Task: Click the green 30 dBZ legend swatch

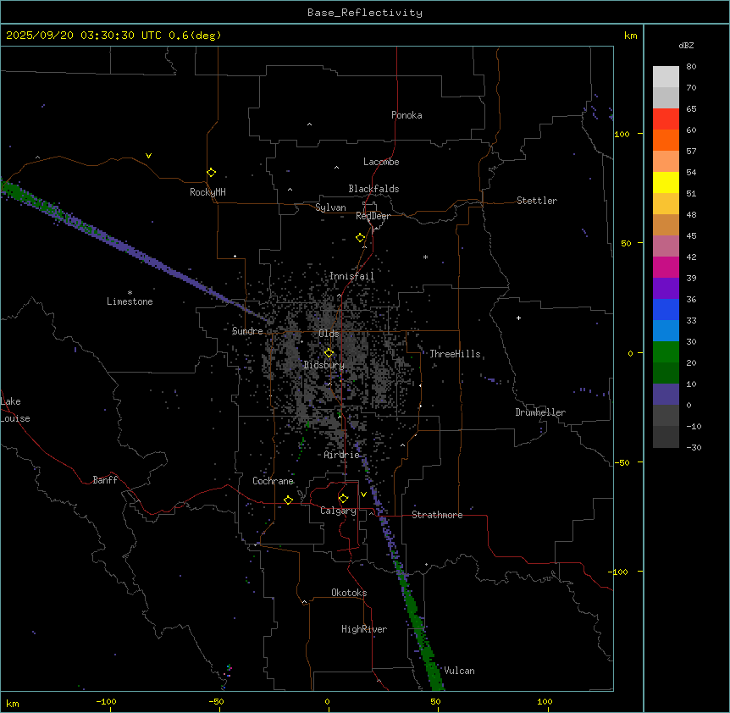Action: (x=666, y=351)
